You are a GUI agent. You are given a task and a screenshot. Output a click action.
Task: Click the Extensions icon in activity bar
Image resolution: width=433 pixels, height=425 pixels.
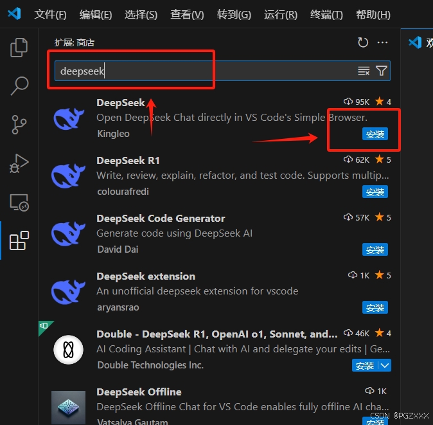pyautogui.click(x=19, y=240)
